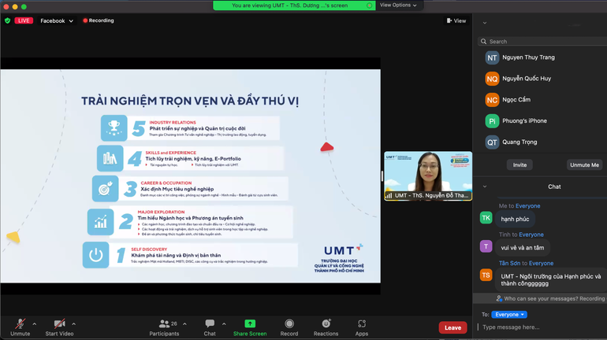Open the View Options menu
The image size is (607, 340).
398,5
